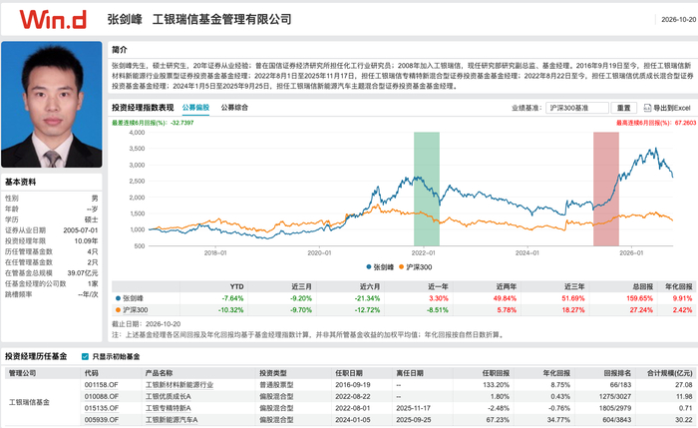Toggle the 张剑峰 blue legend dot
The width and height of the screenshot is (698, 428).
[369, 267]
